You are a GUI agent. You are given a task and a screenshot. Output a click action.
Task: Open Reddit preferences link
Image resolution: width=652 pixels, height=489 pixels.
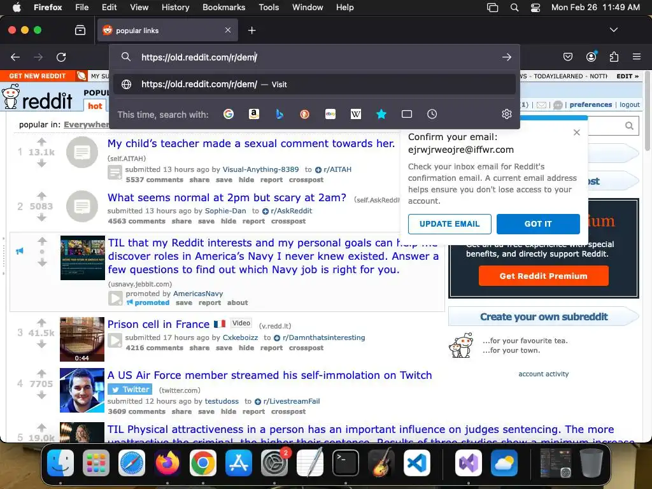pyautogui.click(x=591, y=105)
